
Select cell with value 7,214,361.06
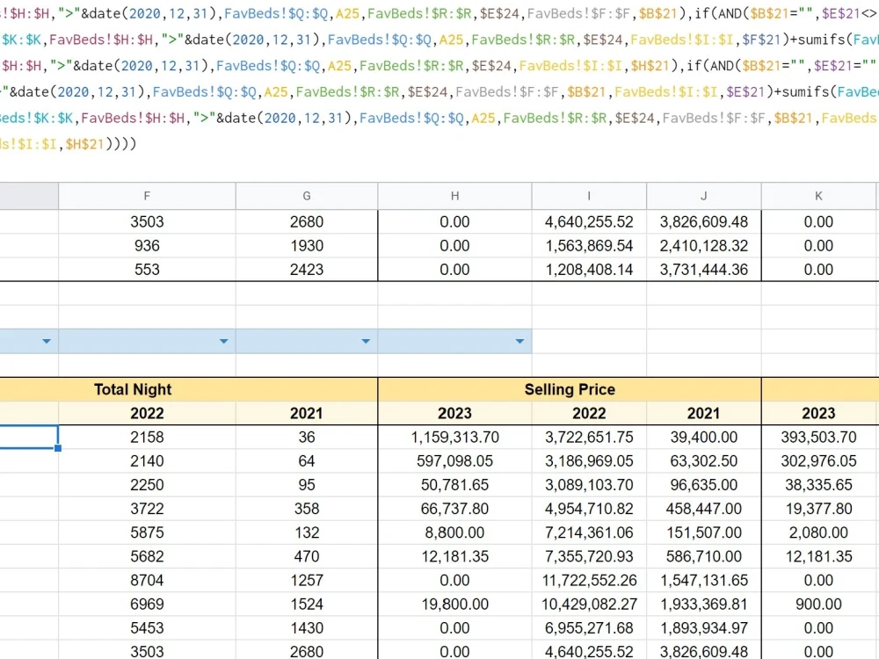(589, 532)
